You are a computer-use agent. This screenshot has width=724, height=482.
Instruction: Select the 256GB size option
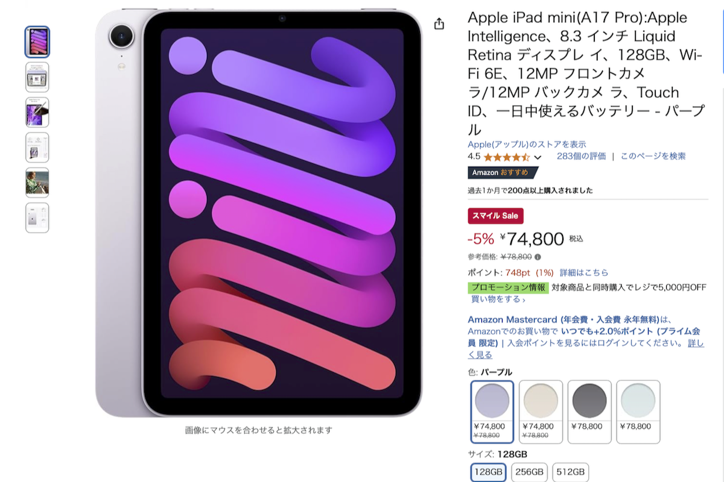click(531, 472)
